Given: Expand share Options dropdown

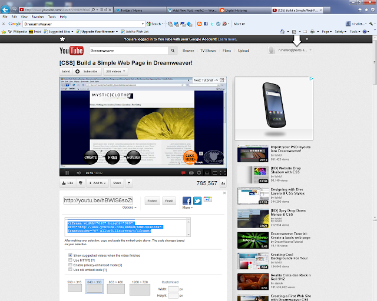Looking at the screenshot, I should pos(130,208).
